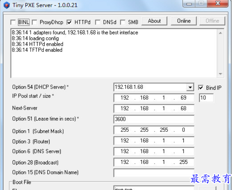Click the 'Option 54 (DHCP Server)' label
The height and width of the screenshot is (190, 234).
[x=40, y=87]
